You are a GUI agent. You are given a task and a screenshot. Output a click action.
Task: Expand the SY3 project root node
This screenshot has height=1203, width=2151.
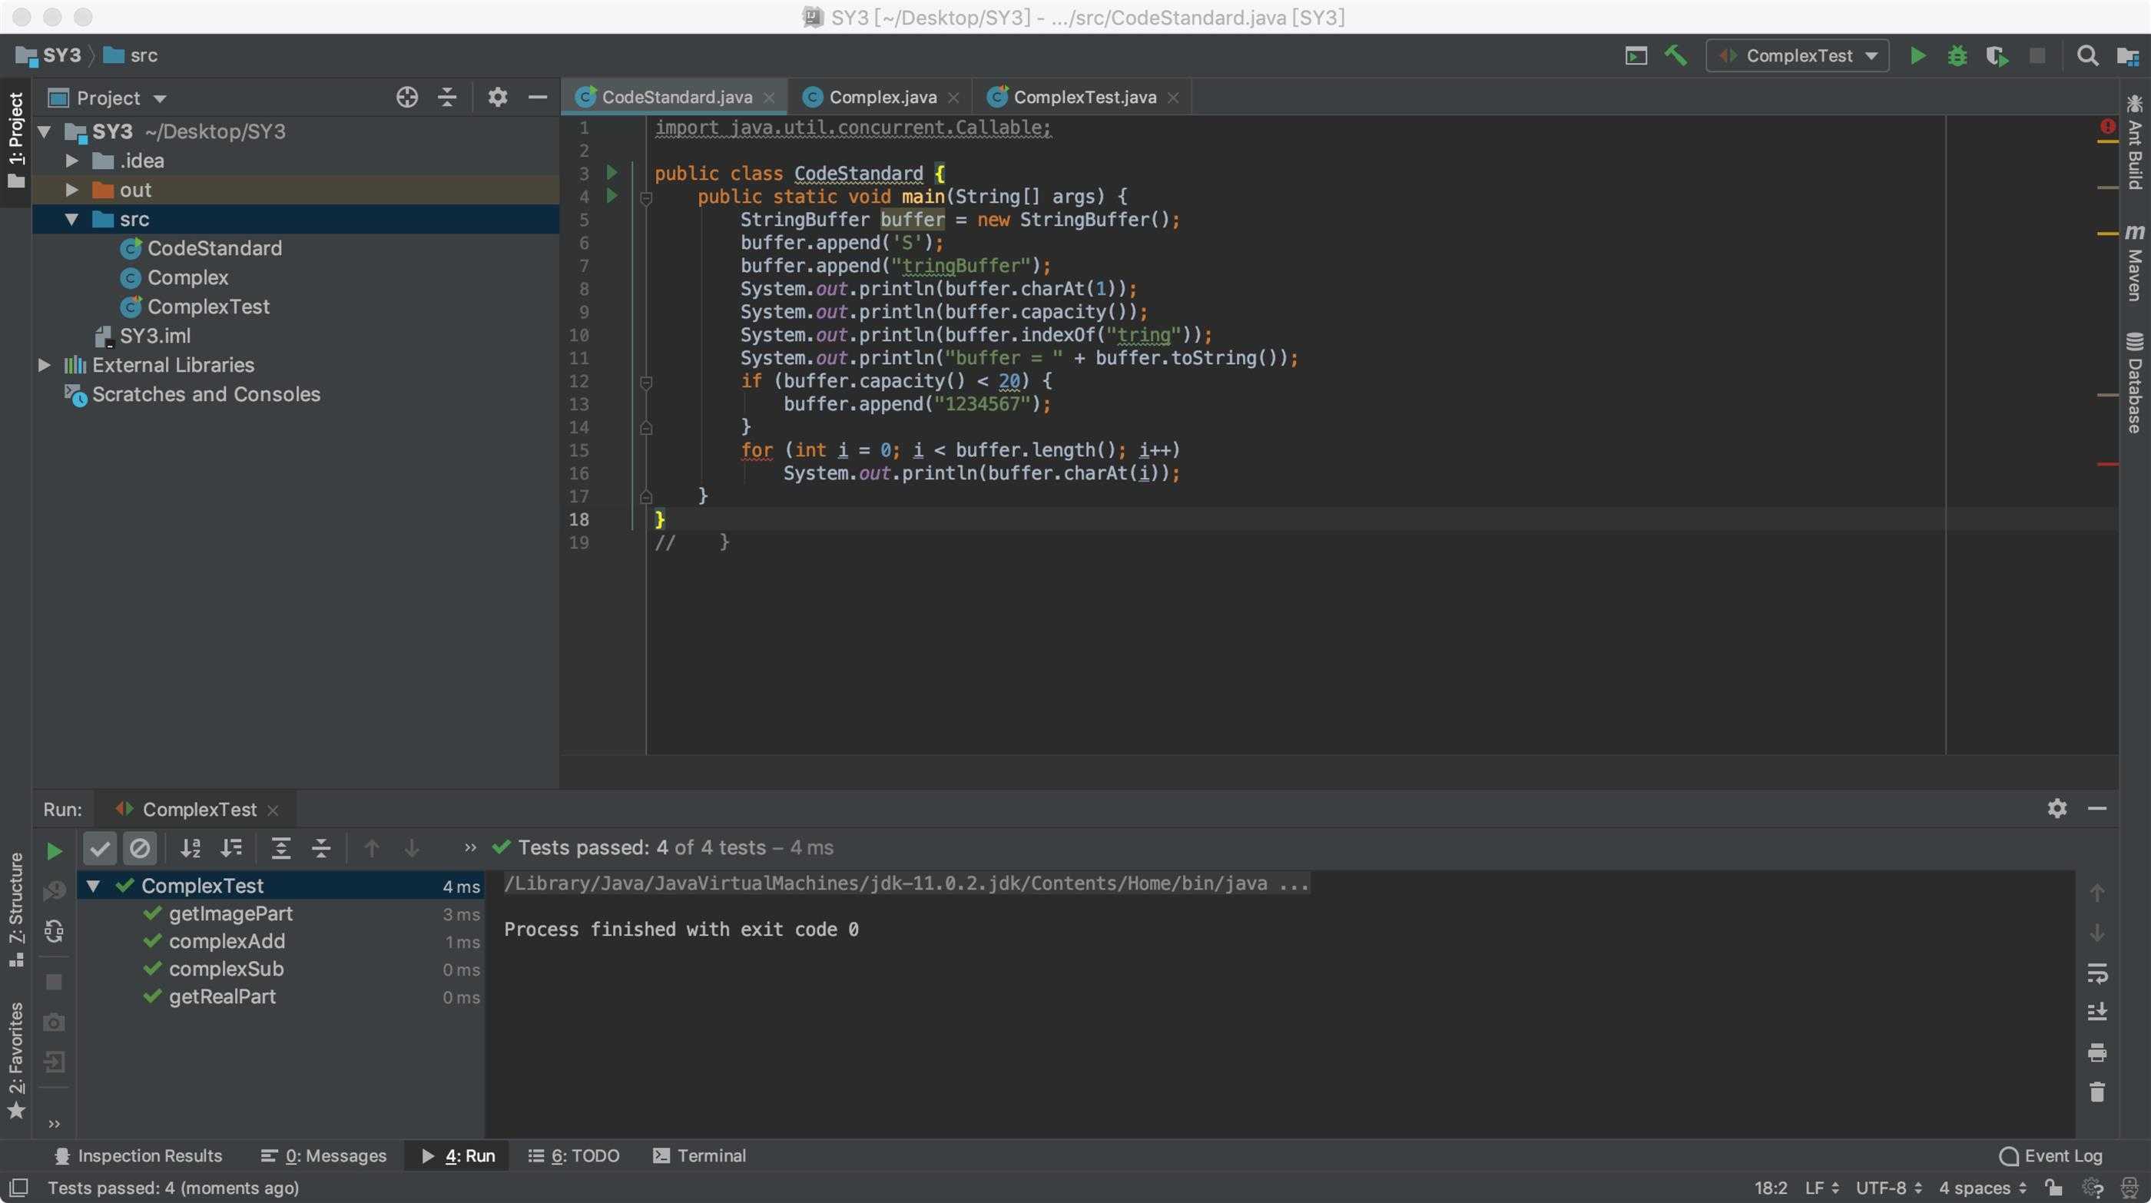(40, 131)
